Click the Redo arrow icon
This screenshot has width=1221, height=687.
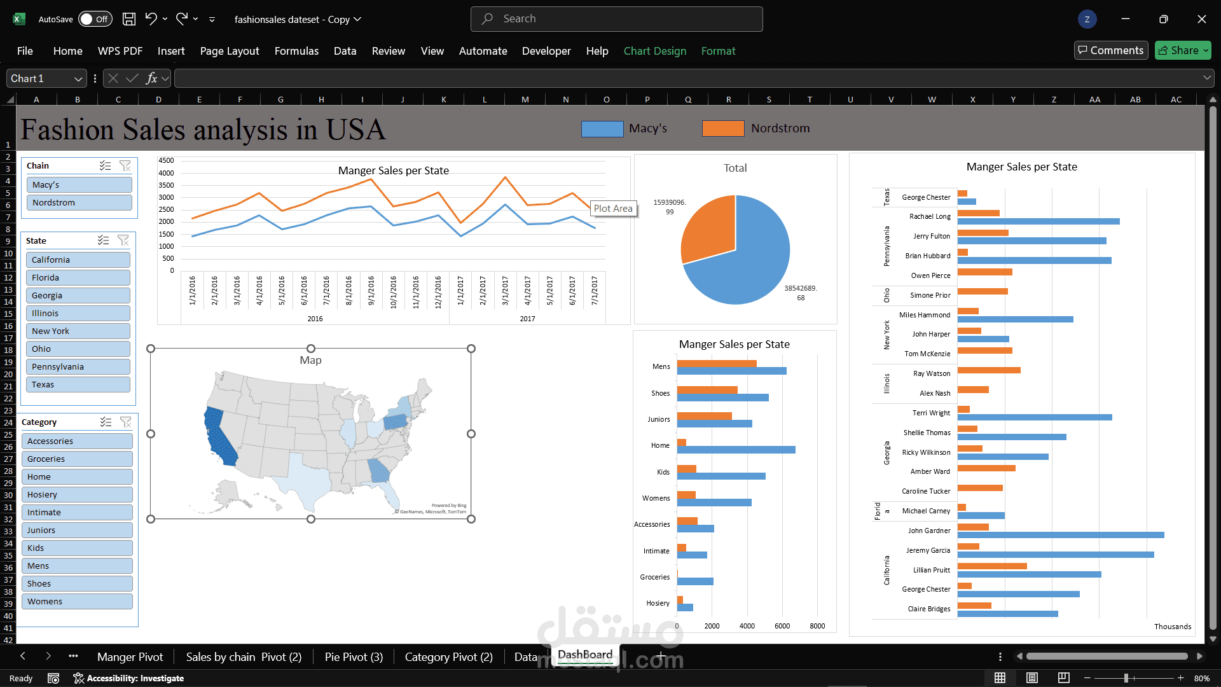pos(182,19)
